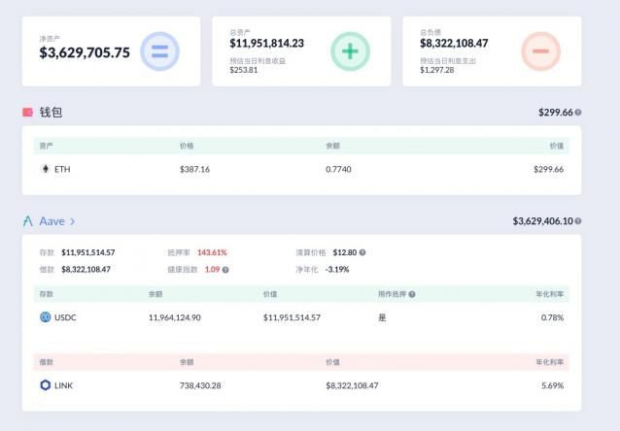Click health factor value 1.09

[212, 270]
